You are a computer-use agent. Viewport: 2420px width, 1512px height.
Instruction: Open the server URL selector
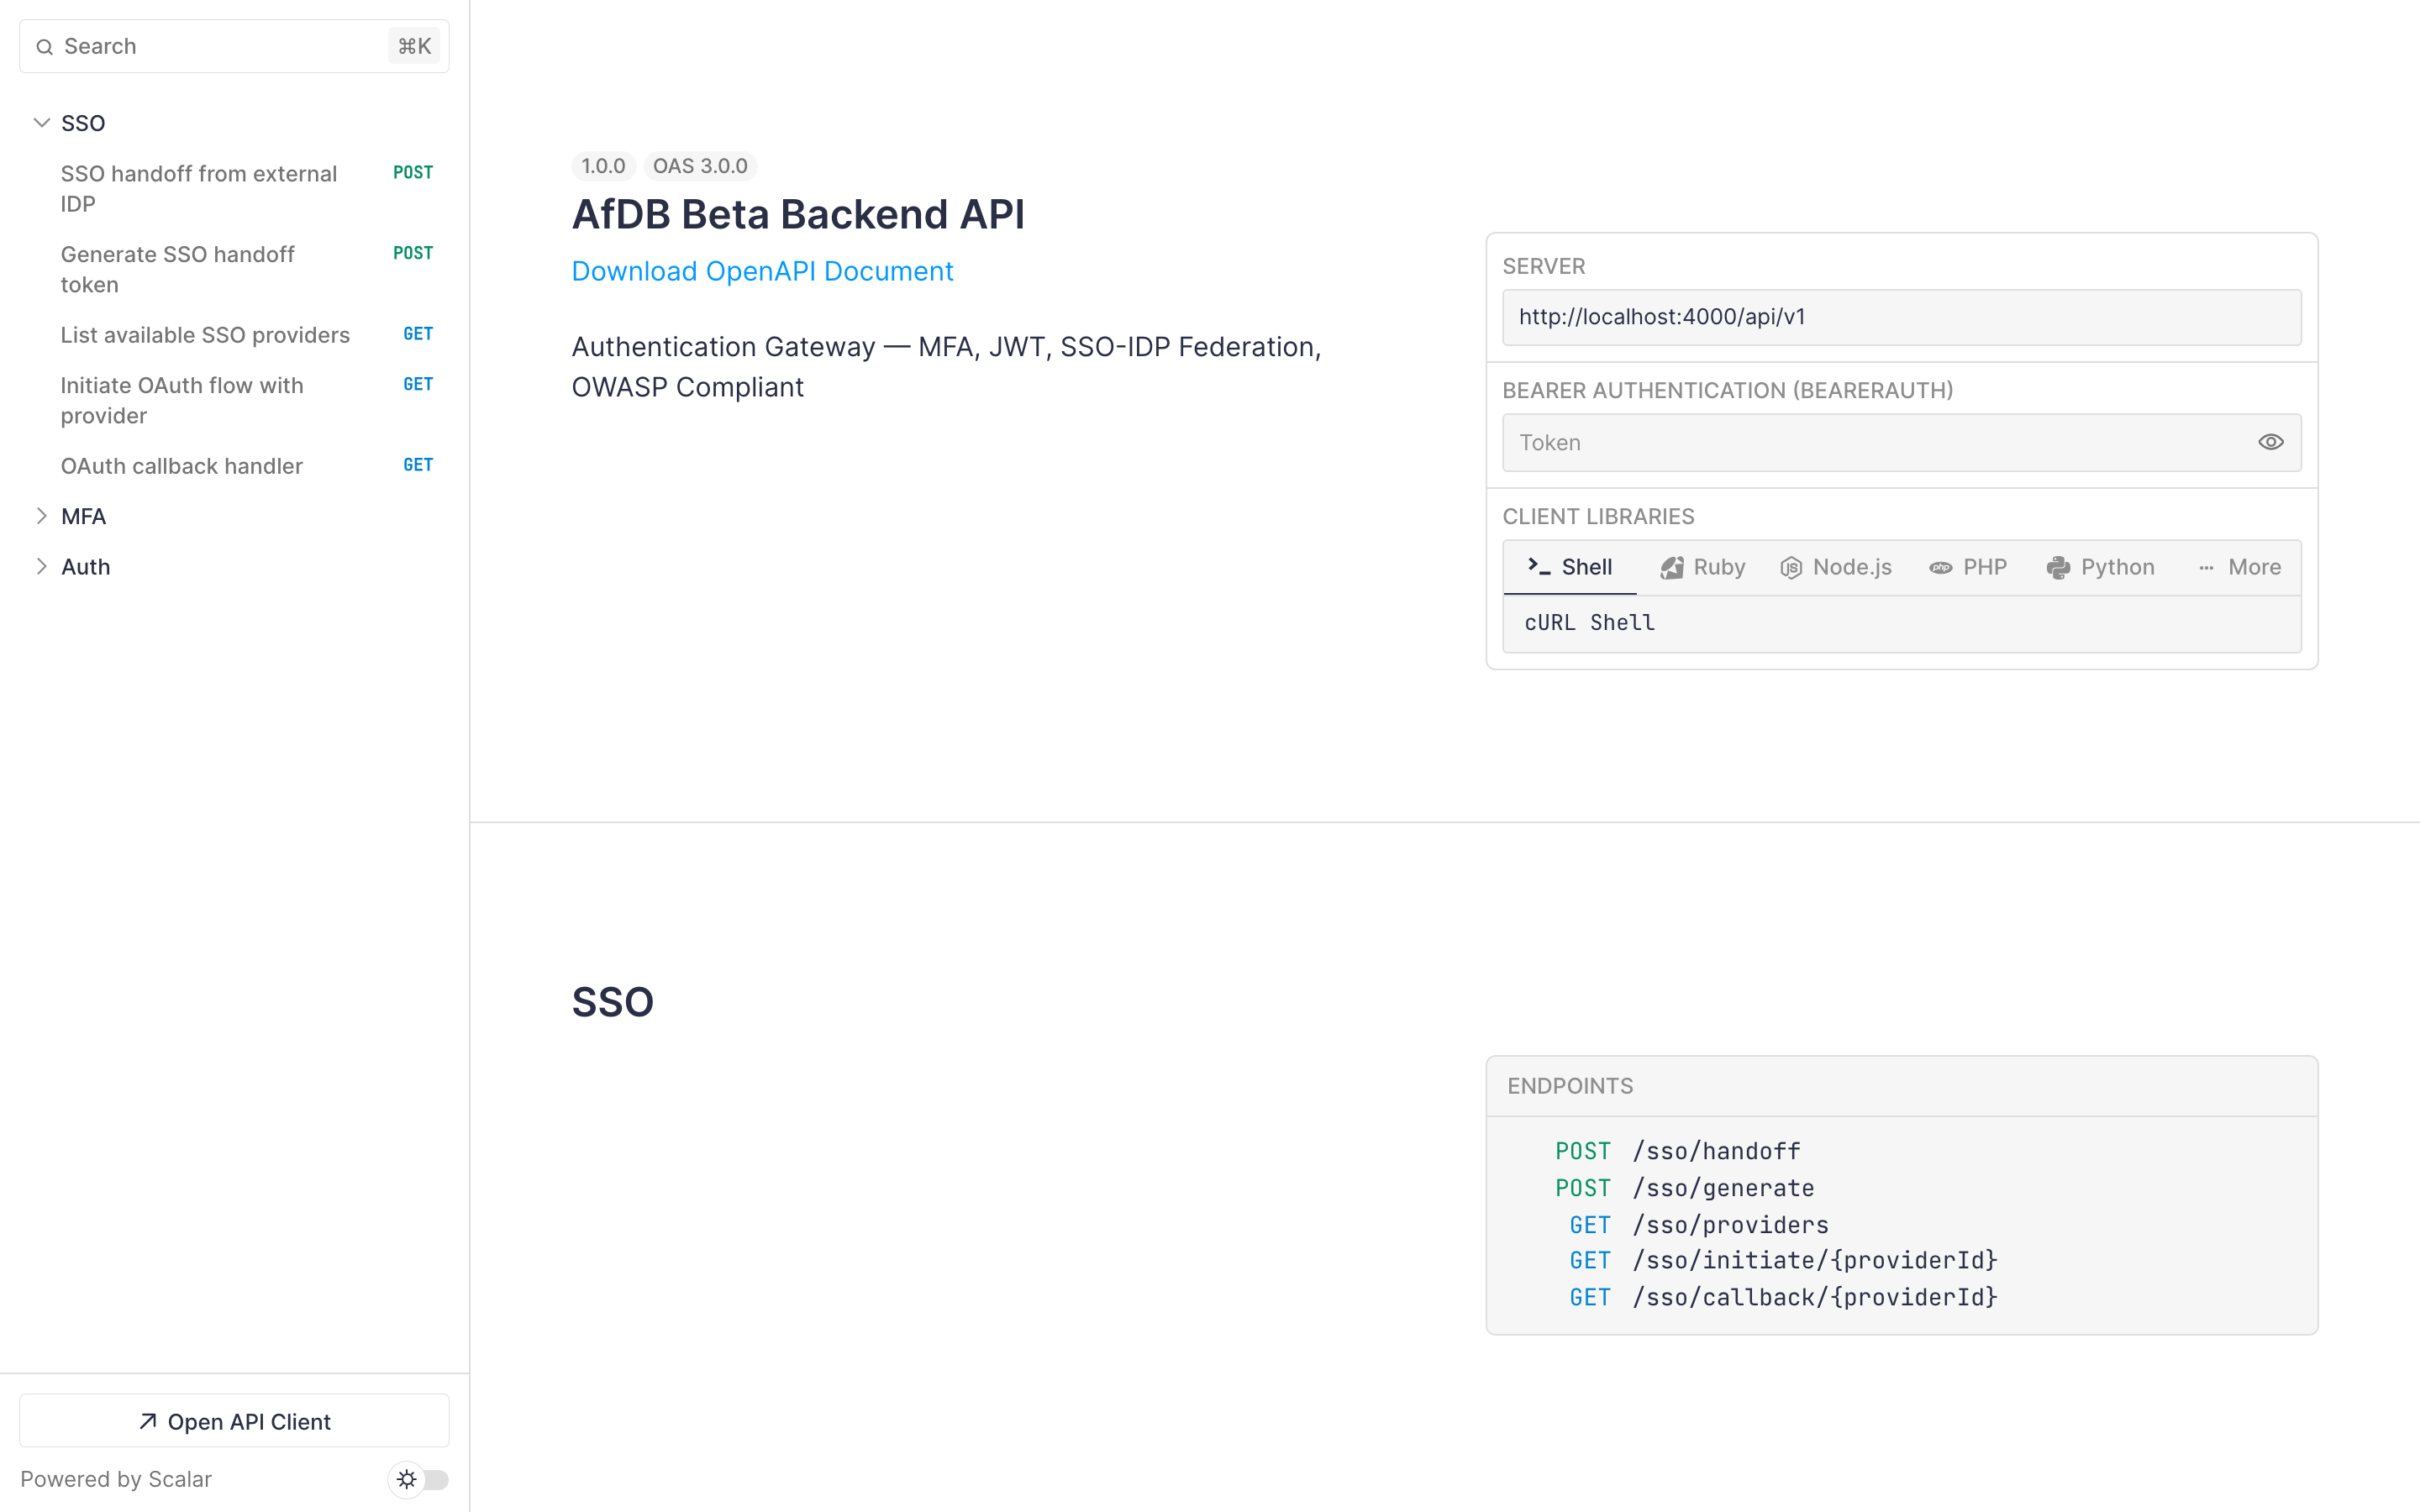coord(1901,317)
